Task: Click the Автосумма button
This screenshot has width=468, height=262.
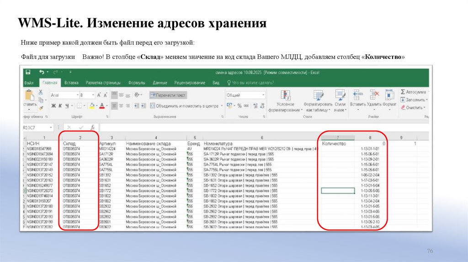Action: pos(414,92)
